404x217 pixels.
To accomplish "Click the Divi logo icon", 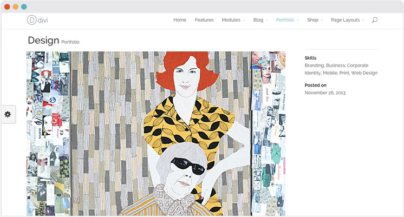I will point(37,20).
